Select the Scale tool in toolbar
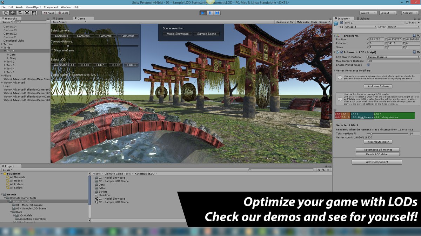Image resolution: width=421 pixels, height=236 pixels. [x=27, y=13]
